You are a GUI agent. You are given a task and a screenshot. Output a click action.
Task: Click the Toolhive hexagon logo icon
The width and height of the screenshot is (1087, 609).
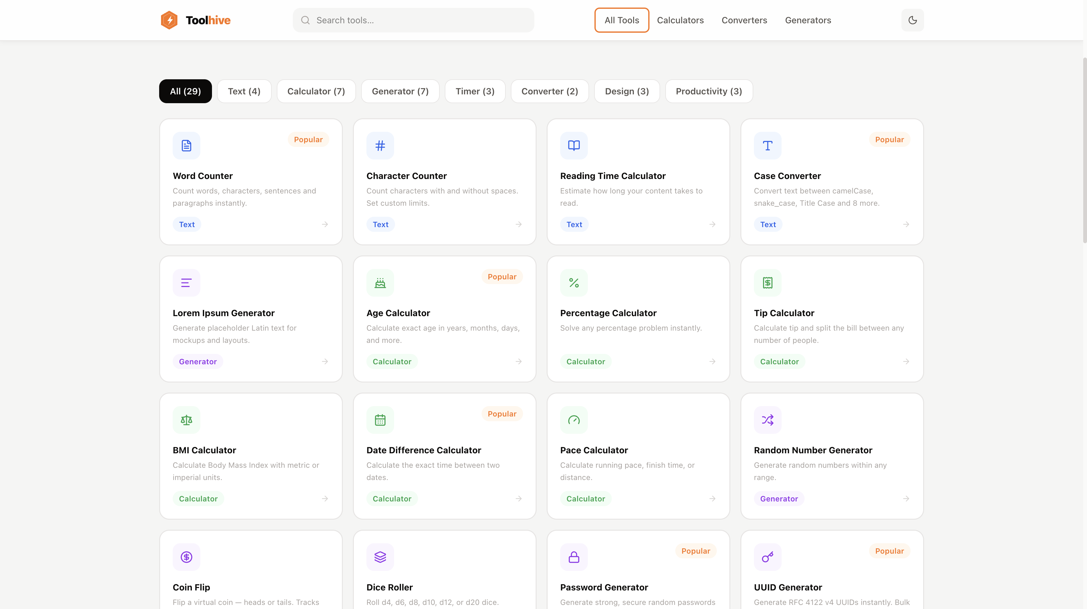[x=169, y=20]
